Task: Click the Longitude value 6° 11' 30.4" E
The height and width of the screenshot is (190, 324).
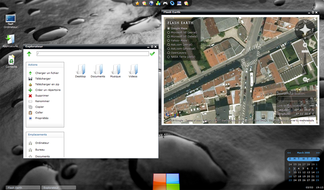Action: tap(305, 114)
